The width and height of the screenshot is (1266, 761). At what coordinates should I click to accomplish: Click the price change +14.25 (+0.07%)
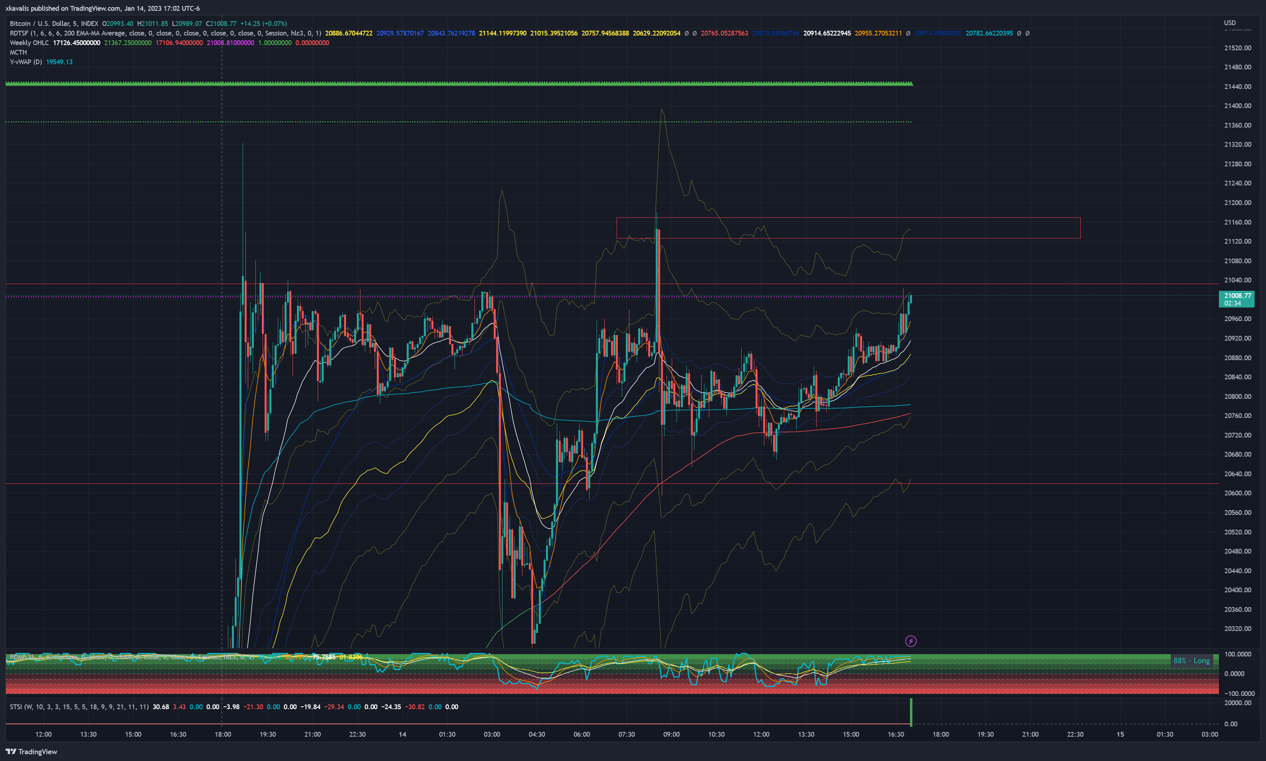pyautogui.click(x=264, y=24)
